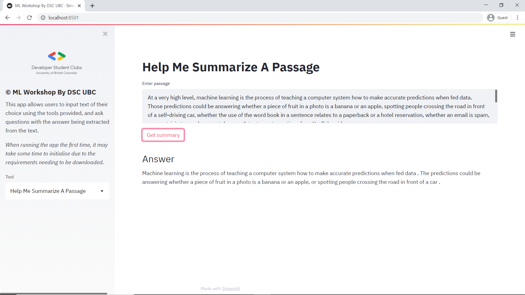This screenshot has width=525, height=295.
Task: Reload the page with refresh icon
Action: click(x=30, y=18)
